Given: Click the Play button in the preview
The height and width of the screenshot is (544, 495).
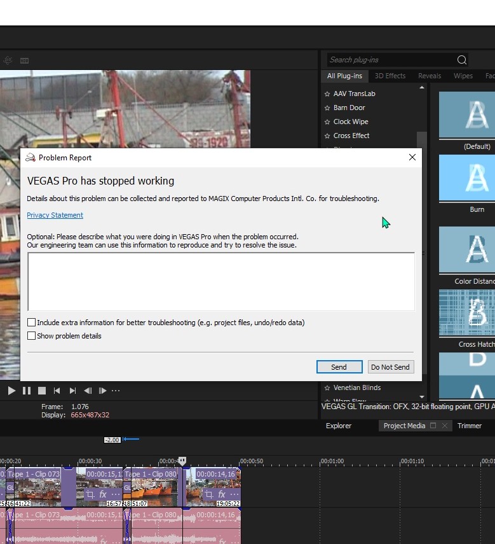Looking at the screenshot, I should tap(11, 391).
